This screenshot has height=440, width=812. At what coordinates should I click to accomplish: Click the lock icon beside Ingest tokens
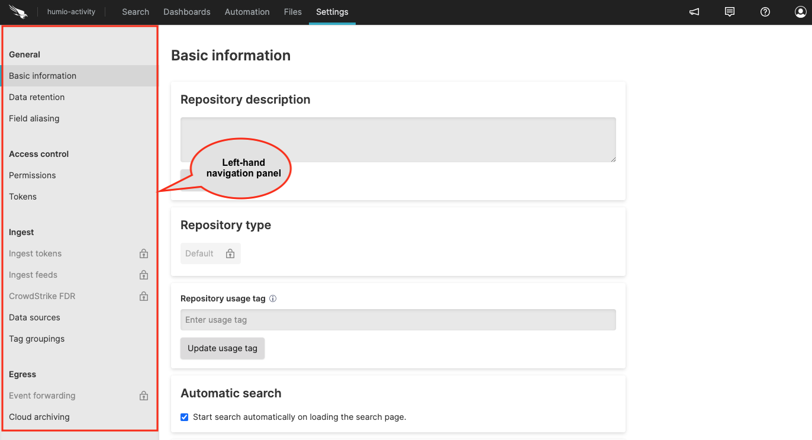[143, 253]
